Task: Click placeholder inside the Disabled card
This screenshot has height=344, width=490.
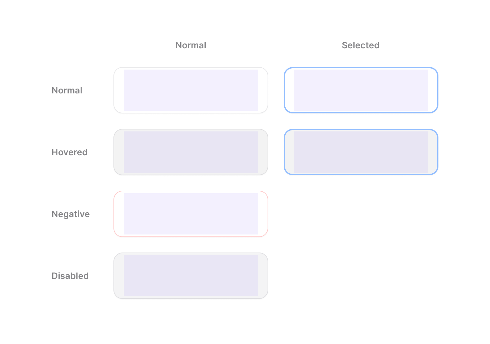Action: [x=191, y=276]
